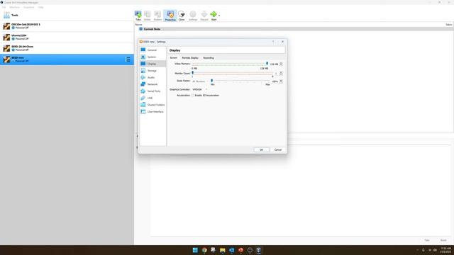Click the Scale Factor percentage spinbox
The width and height of the screenshot is (454, 255).
pyautogui.click(x=277, y=81)
